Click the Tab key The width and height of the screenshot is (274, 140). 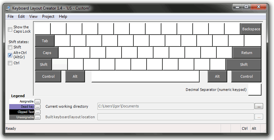45,41
